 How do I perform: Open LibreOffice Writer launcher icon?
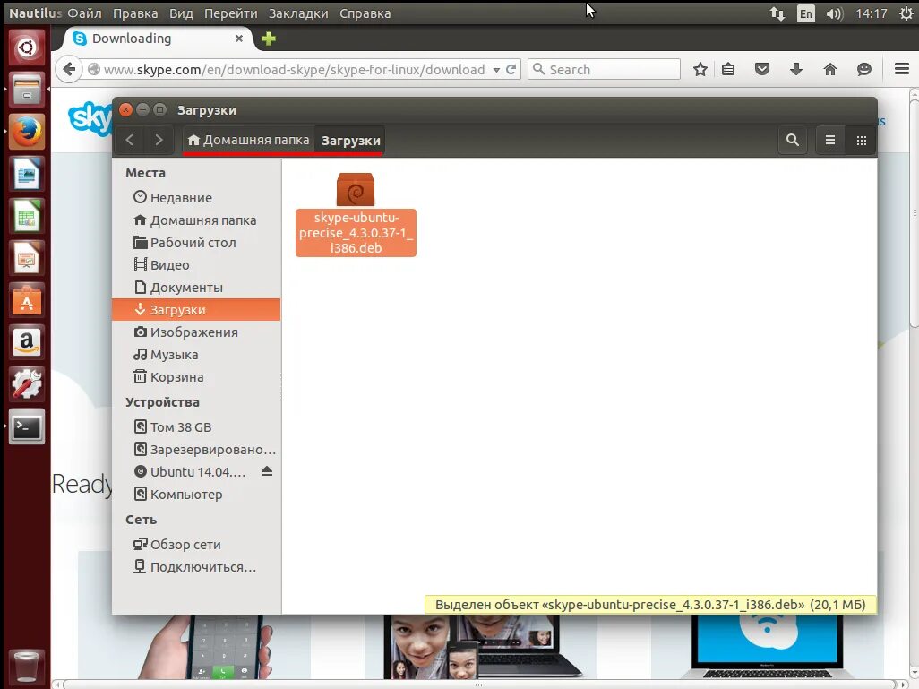click(x=26, y=174)
